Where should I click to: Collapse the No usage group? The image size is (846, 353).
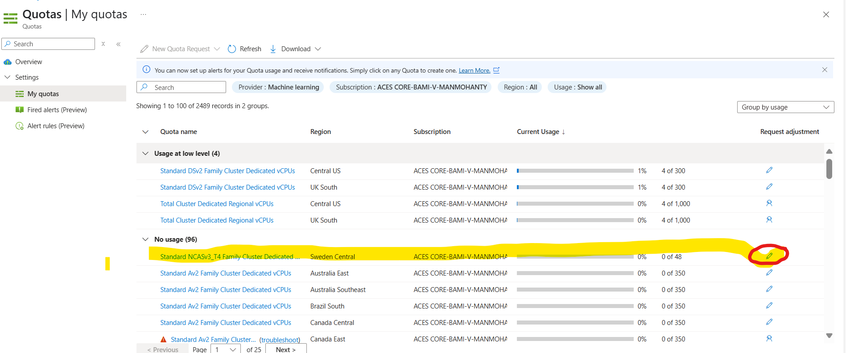point(145,239)
